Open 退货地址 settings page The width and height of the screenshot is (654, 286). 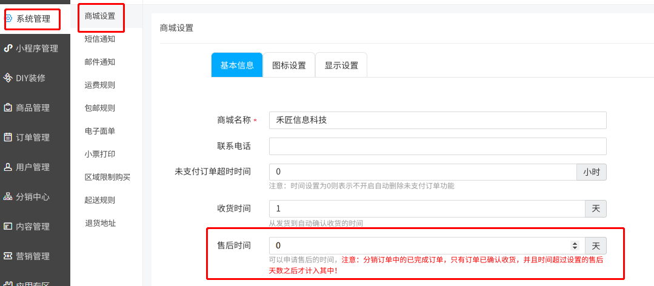(100, 223)
